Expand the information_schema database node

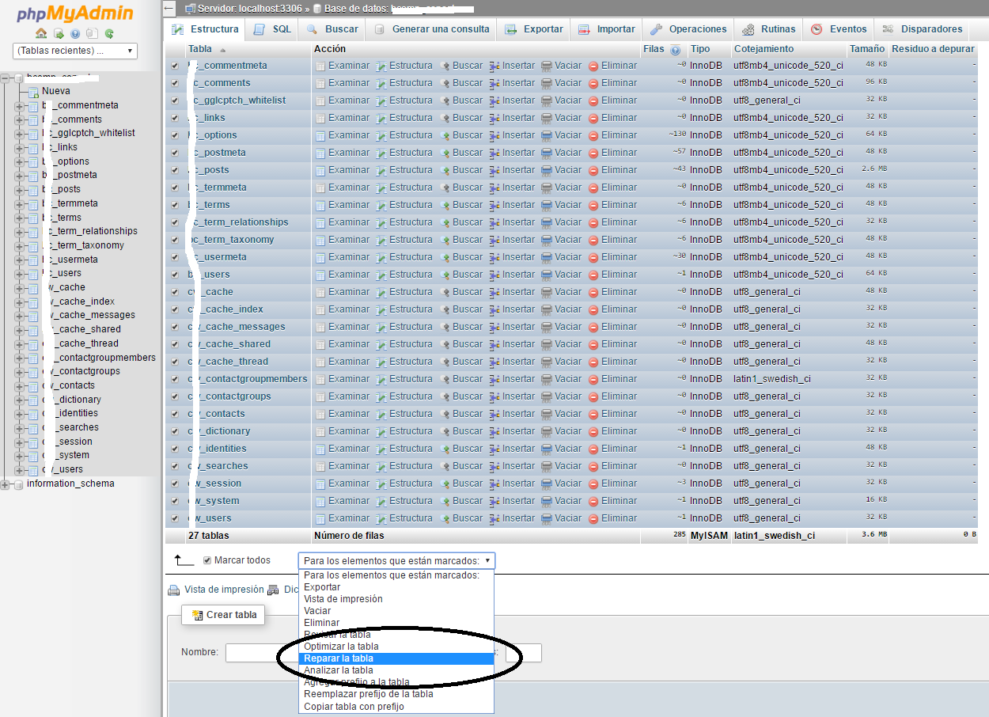[6, 484]
